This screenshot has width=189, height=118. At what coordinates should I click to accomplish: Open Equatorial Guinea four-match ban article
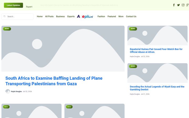coord(156,51)
